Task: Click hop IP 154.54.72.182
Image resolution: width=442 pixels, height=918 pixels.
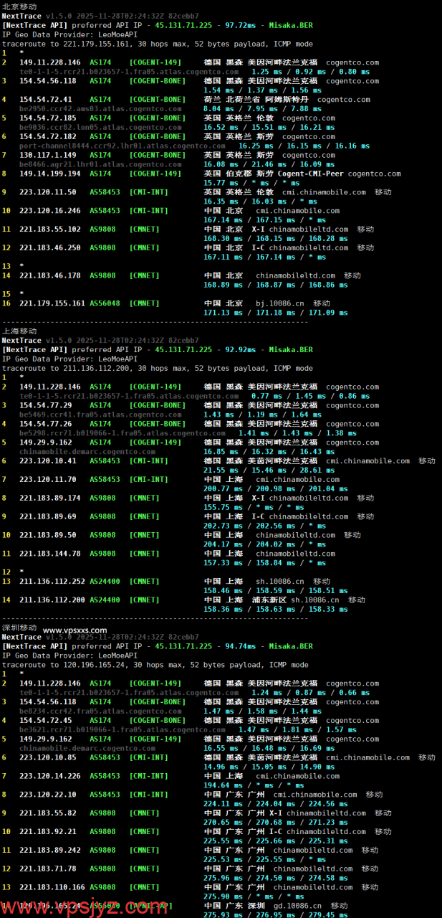Action: pyautogui.click(x=48, y=137)
